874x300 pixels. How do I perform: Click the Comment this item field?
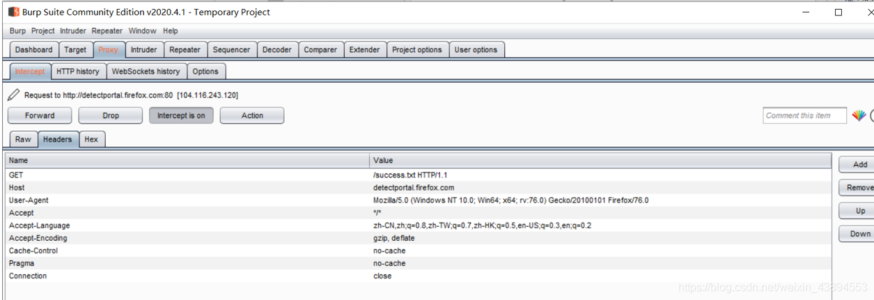pyautogui.click(x=805, y=116)
